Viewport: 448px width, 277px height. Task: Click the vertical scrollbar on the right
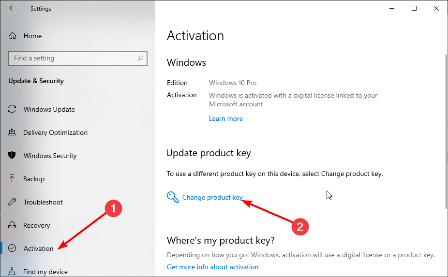446,131
